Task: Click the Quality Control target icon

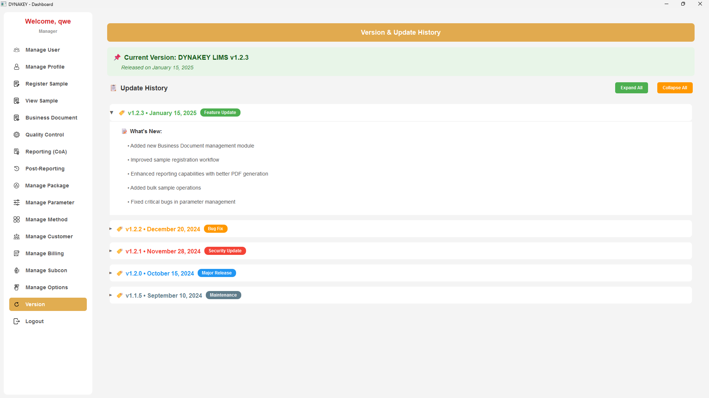Action: tap(17, 135)
